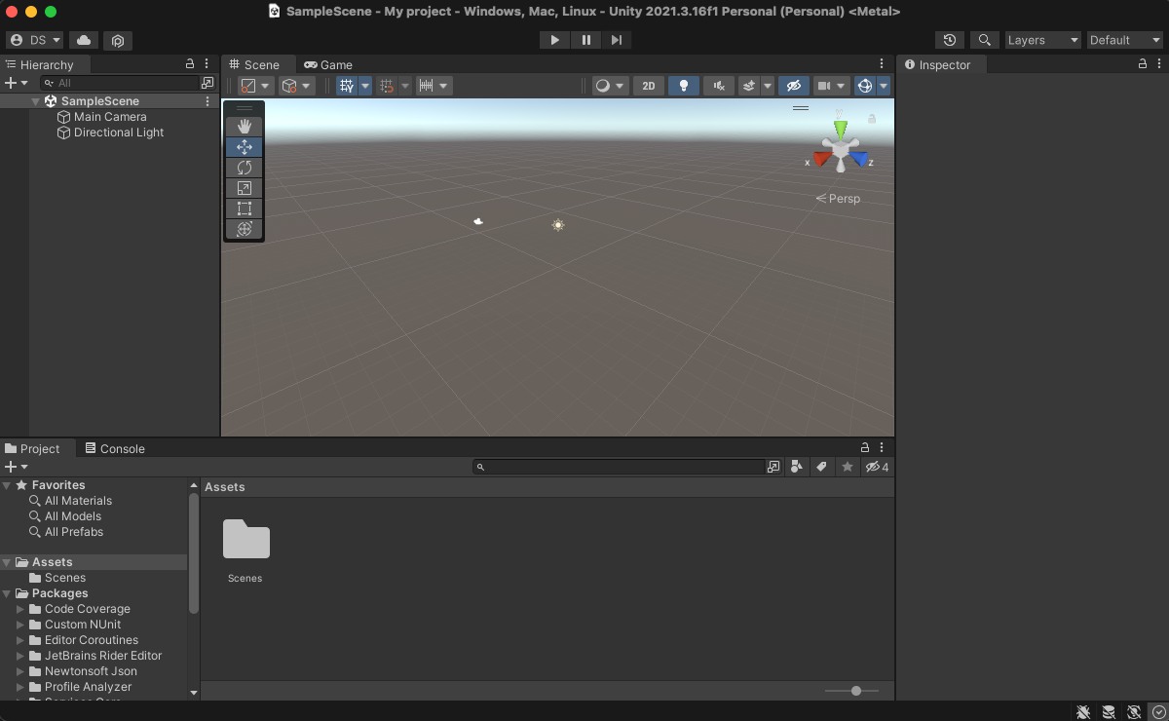Adjust the asset thumbnail size slider
This screenshot has width=1169, height=721.
point(855,690)
